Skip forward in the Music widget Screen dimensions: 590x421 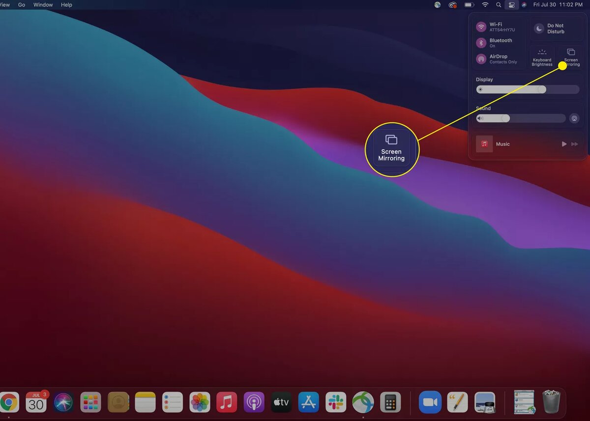click(575, 144)
